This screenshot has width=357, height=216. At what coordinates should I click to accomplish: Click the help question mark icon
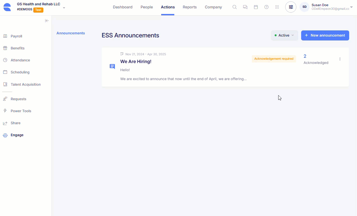click(x=266, y=7)
